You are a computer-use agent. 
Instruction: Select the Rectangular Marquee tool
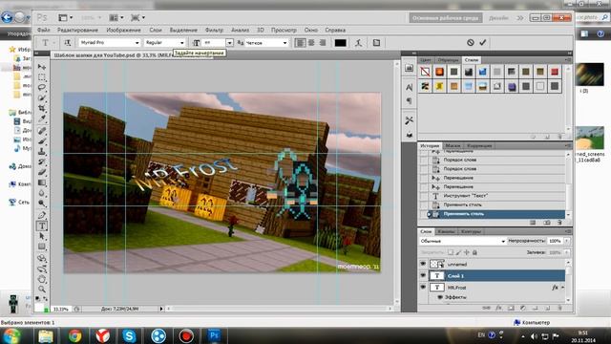coord(42,76)
